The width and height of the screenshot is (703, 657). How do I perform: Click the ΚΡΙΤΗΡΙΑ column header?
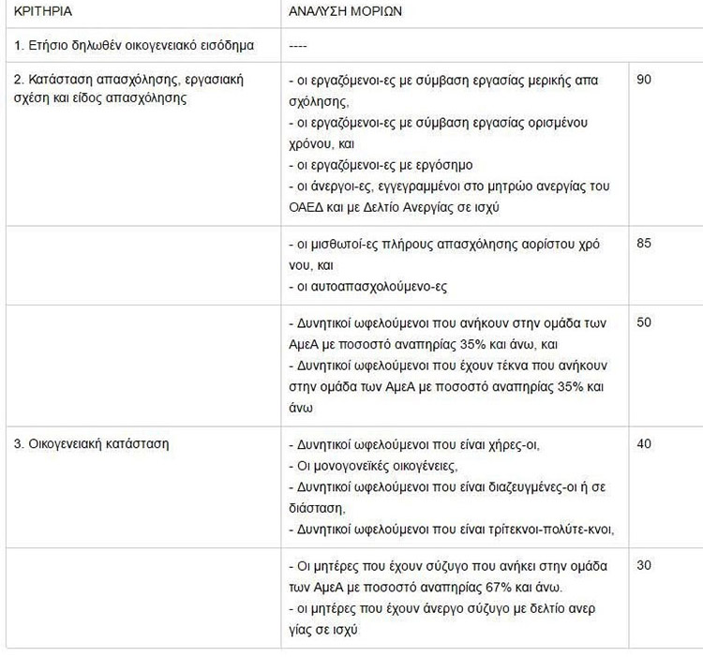pyautogui.click(x=43, y=11)
